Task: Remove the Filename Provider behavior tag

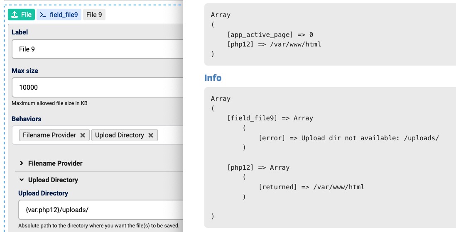Action: (83, 135)
